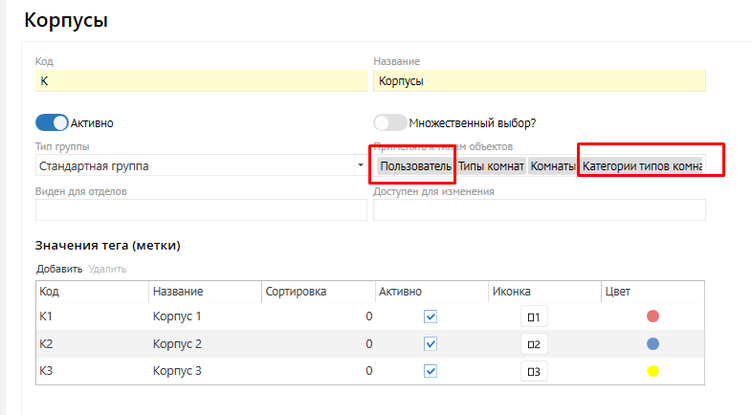Toggle the Активно switch off
Viewport: 752px width, 415px height.
coord(52,122)
